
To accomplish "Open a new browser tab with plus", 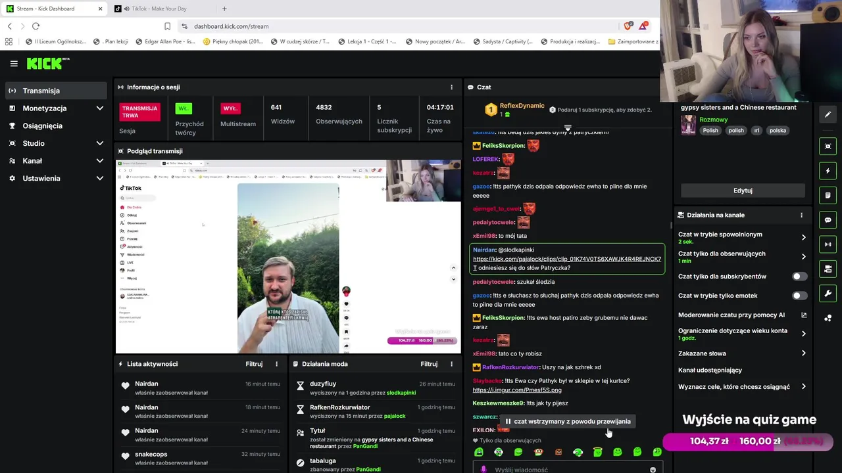I will (x=224, y=9).
